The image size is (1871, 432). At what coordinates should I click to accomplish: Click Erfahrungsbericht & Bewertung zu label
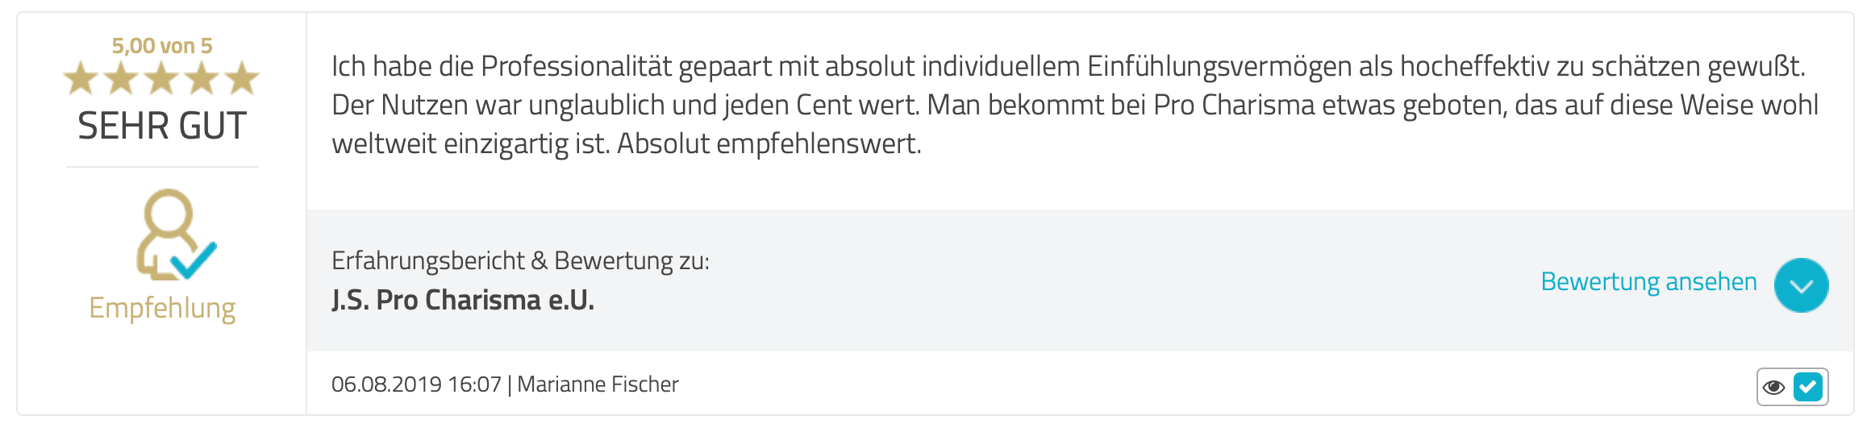520,261
